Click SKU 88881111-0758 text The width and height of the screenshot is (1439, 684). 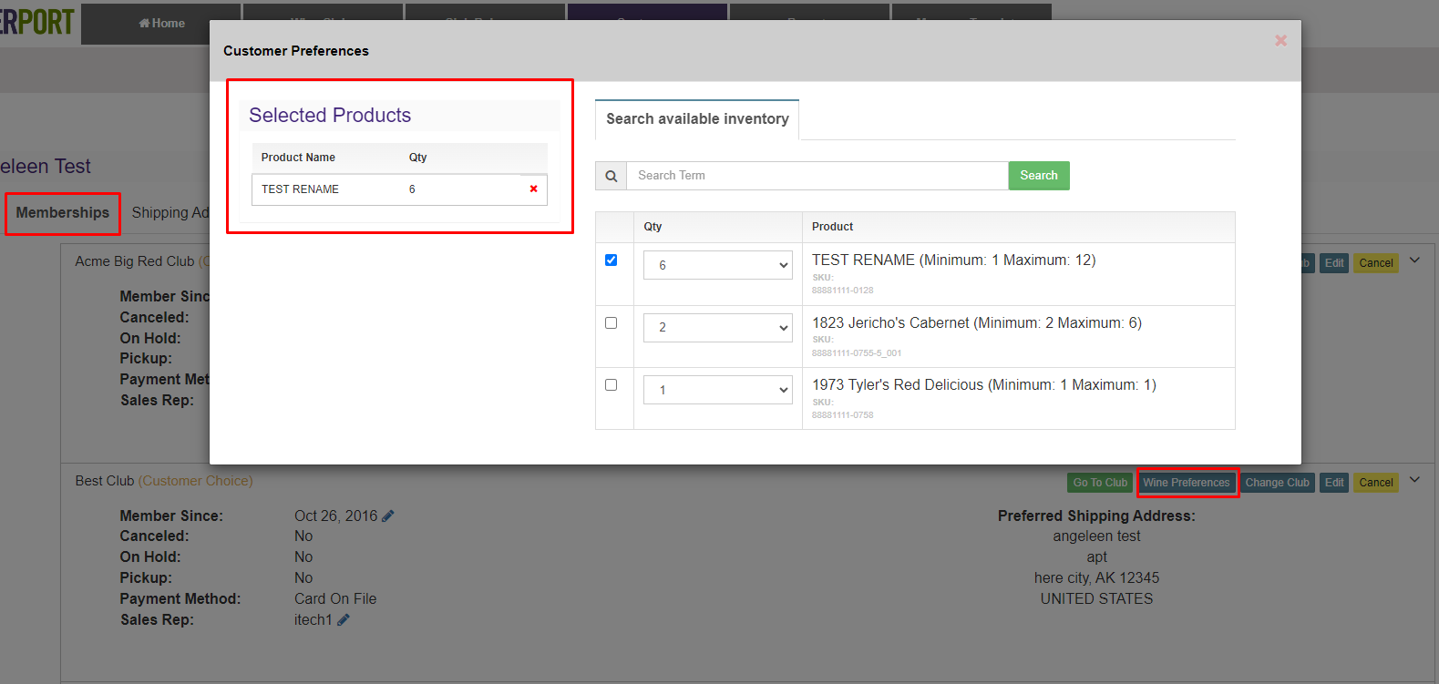pos(842,415)
